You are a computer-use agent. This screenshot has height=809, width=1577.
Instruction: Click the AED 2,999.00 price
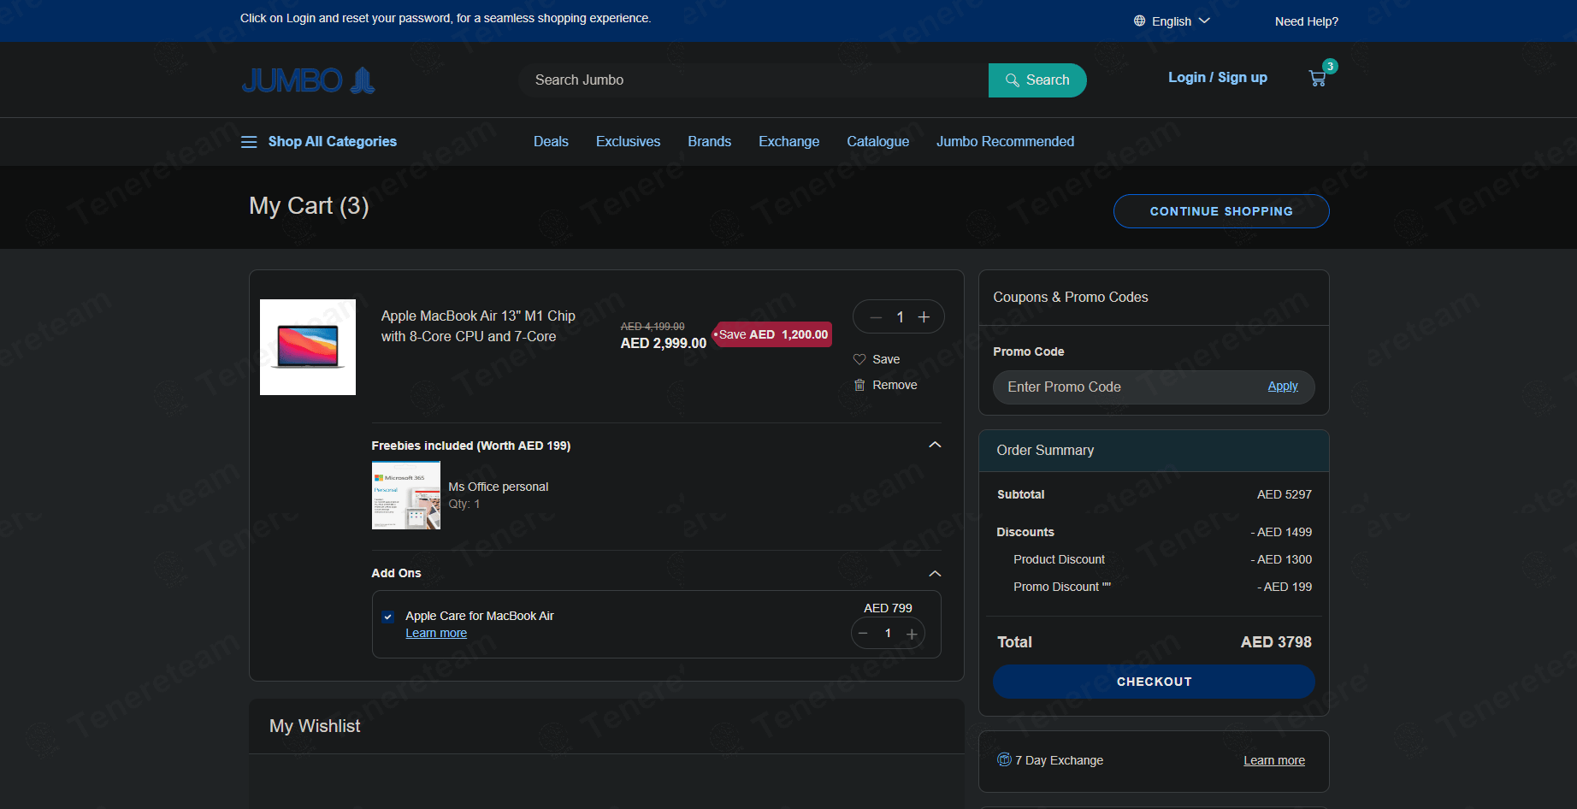click(x=664, y=344)
